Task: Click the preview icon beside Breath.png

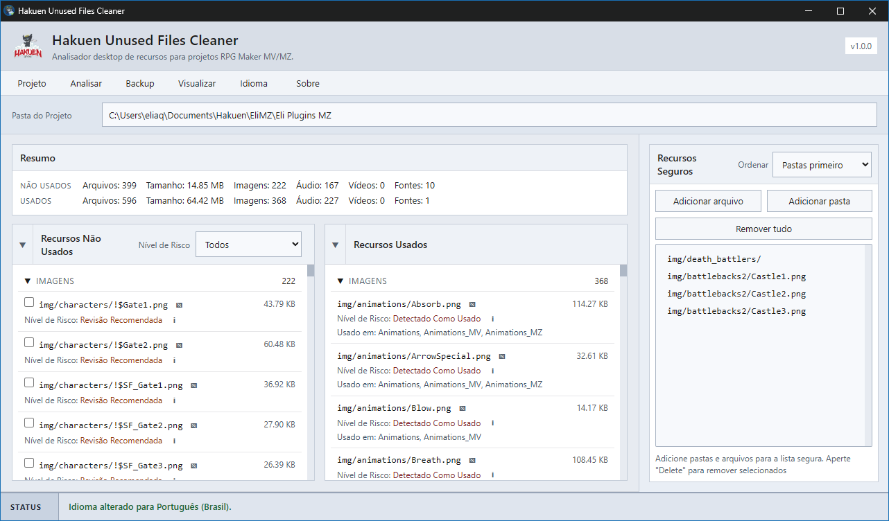Action: 472,460
